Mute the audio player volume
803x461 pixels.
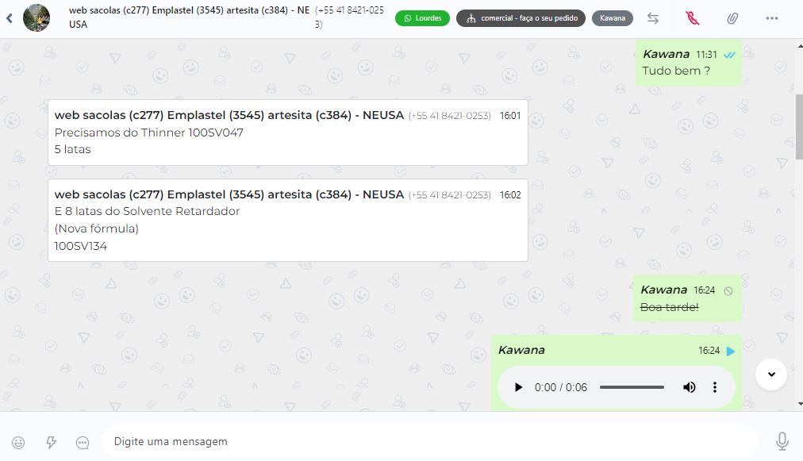coord(690,387)
